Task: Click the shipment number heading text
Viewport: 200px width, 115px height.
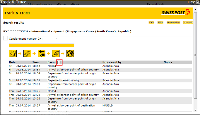Action: [67, 31]
